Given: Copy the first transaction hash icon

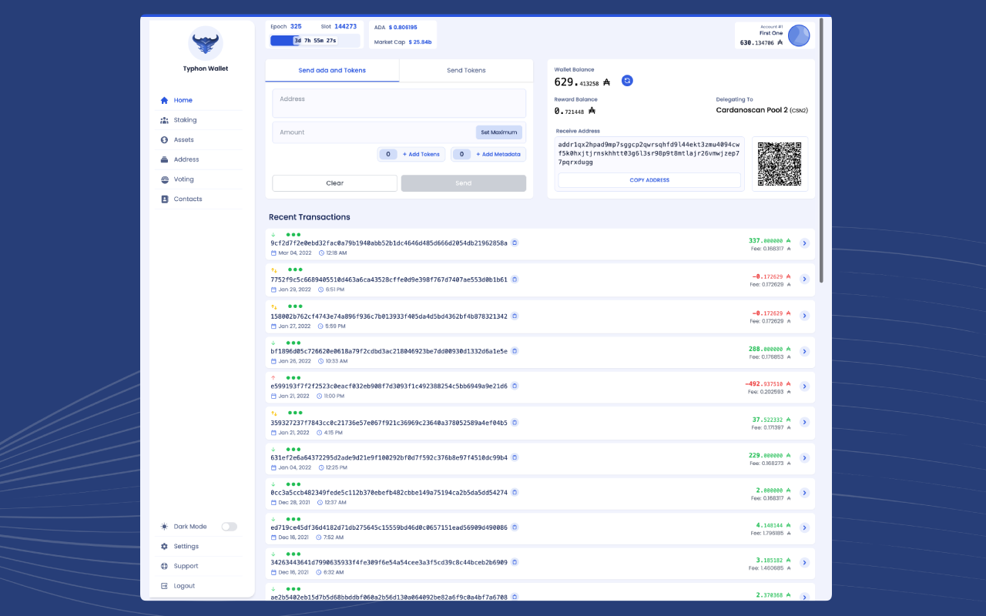Looking at the screenshot, I should (x=515, y=242).
